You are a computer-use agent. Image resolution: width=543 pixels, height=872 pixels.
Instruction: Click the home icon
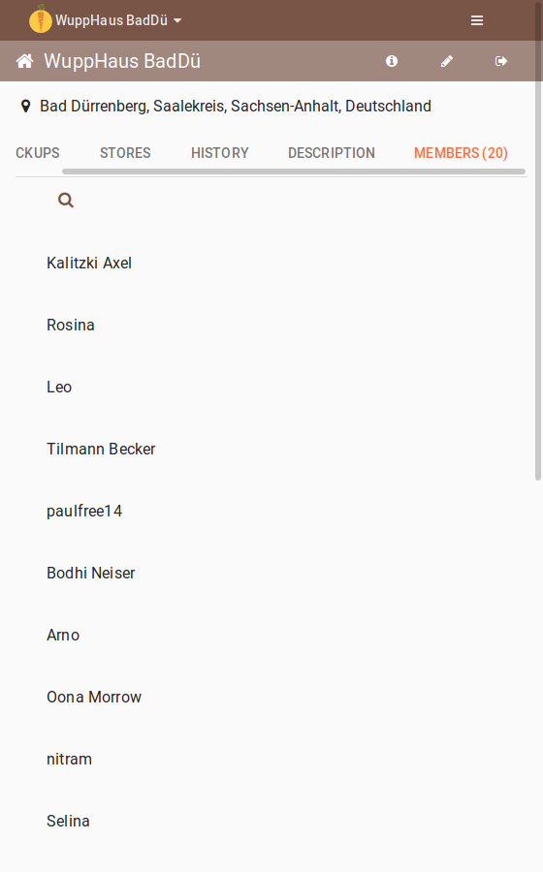coord(24,61)
